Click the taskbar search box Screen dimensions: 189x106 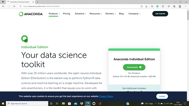[x=27, y=104]
